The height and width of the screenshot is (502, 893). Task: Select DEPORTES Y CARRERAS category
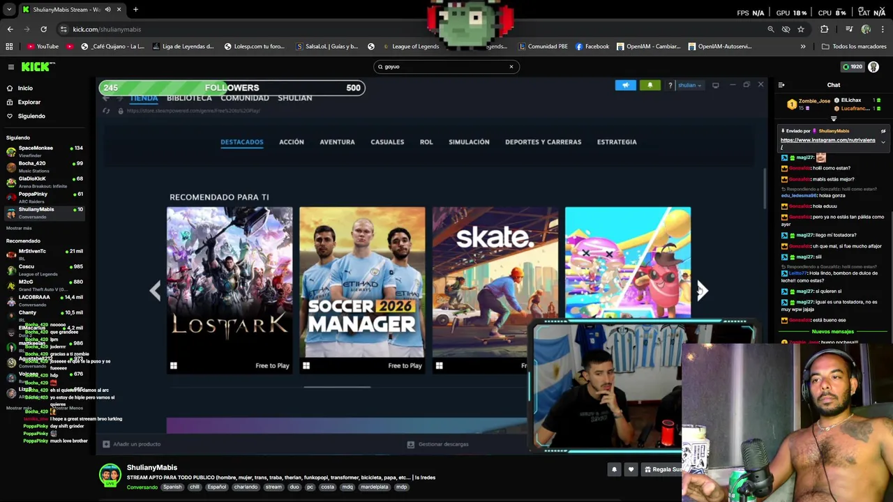click(x=543, y=142)
